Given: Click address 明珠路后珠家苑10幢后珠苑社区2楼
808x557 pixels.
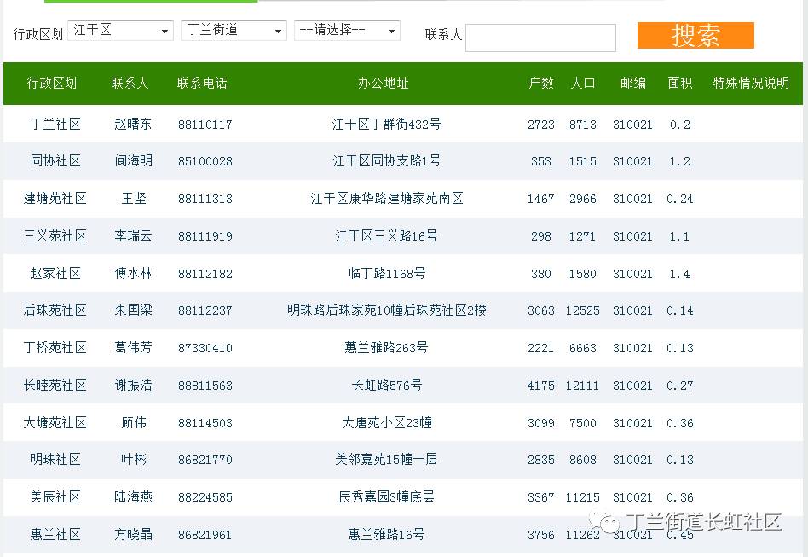Looking at the screenshot, I should pyautogui.click(x=386, y=310).
